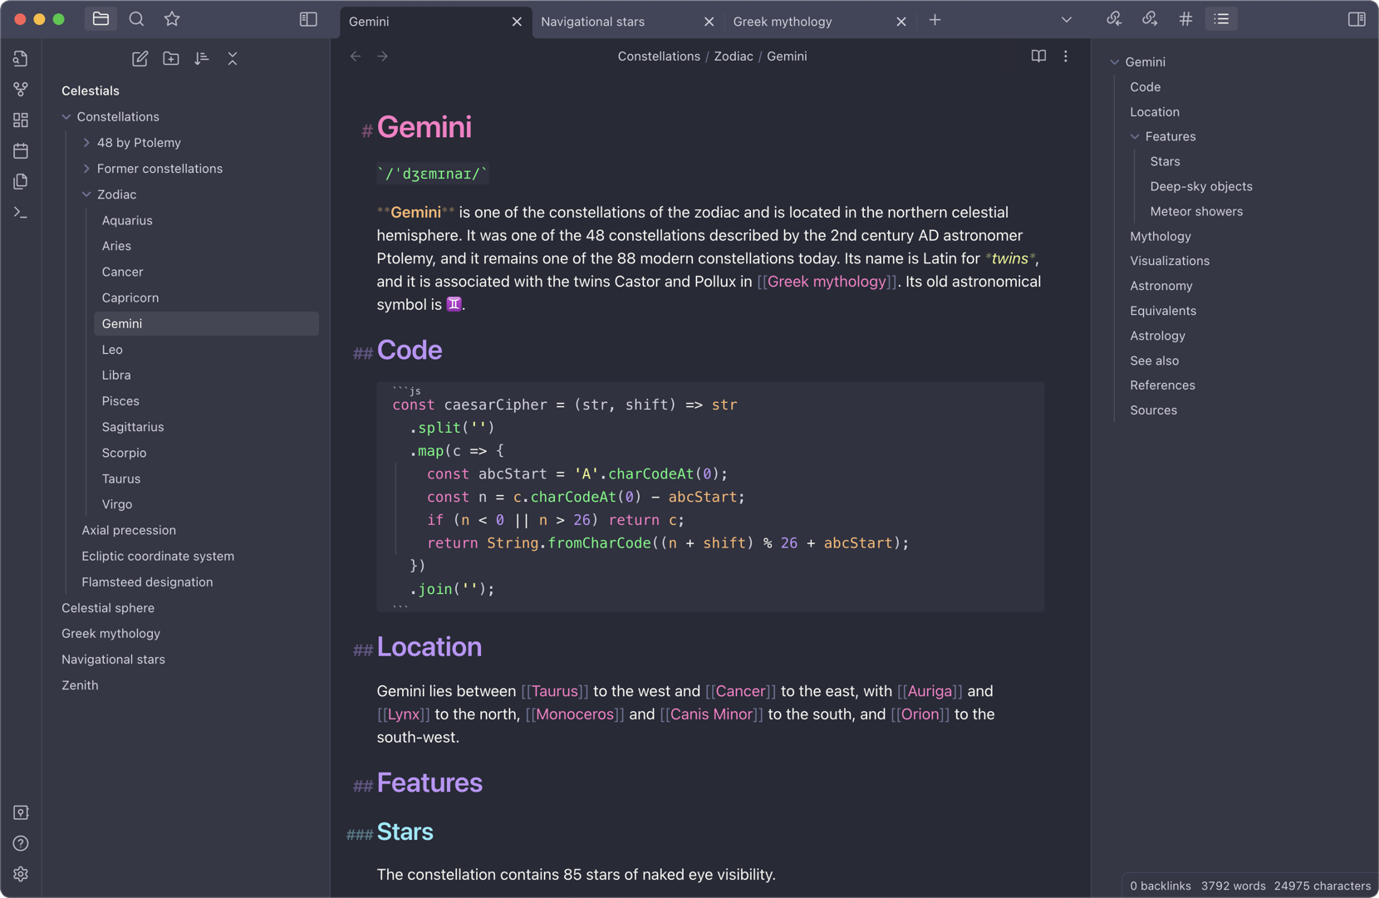Collapse Gemini heading in outline

coord(1115,62)
